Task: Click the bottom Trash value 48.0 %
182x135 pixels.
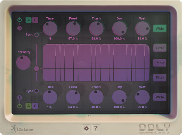Action: point(96,107)
